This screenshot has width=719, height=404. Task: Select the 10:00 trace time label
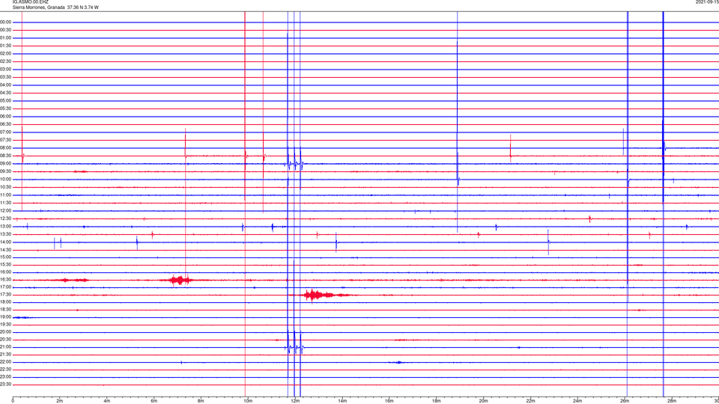[6, 179]
